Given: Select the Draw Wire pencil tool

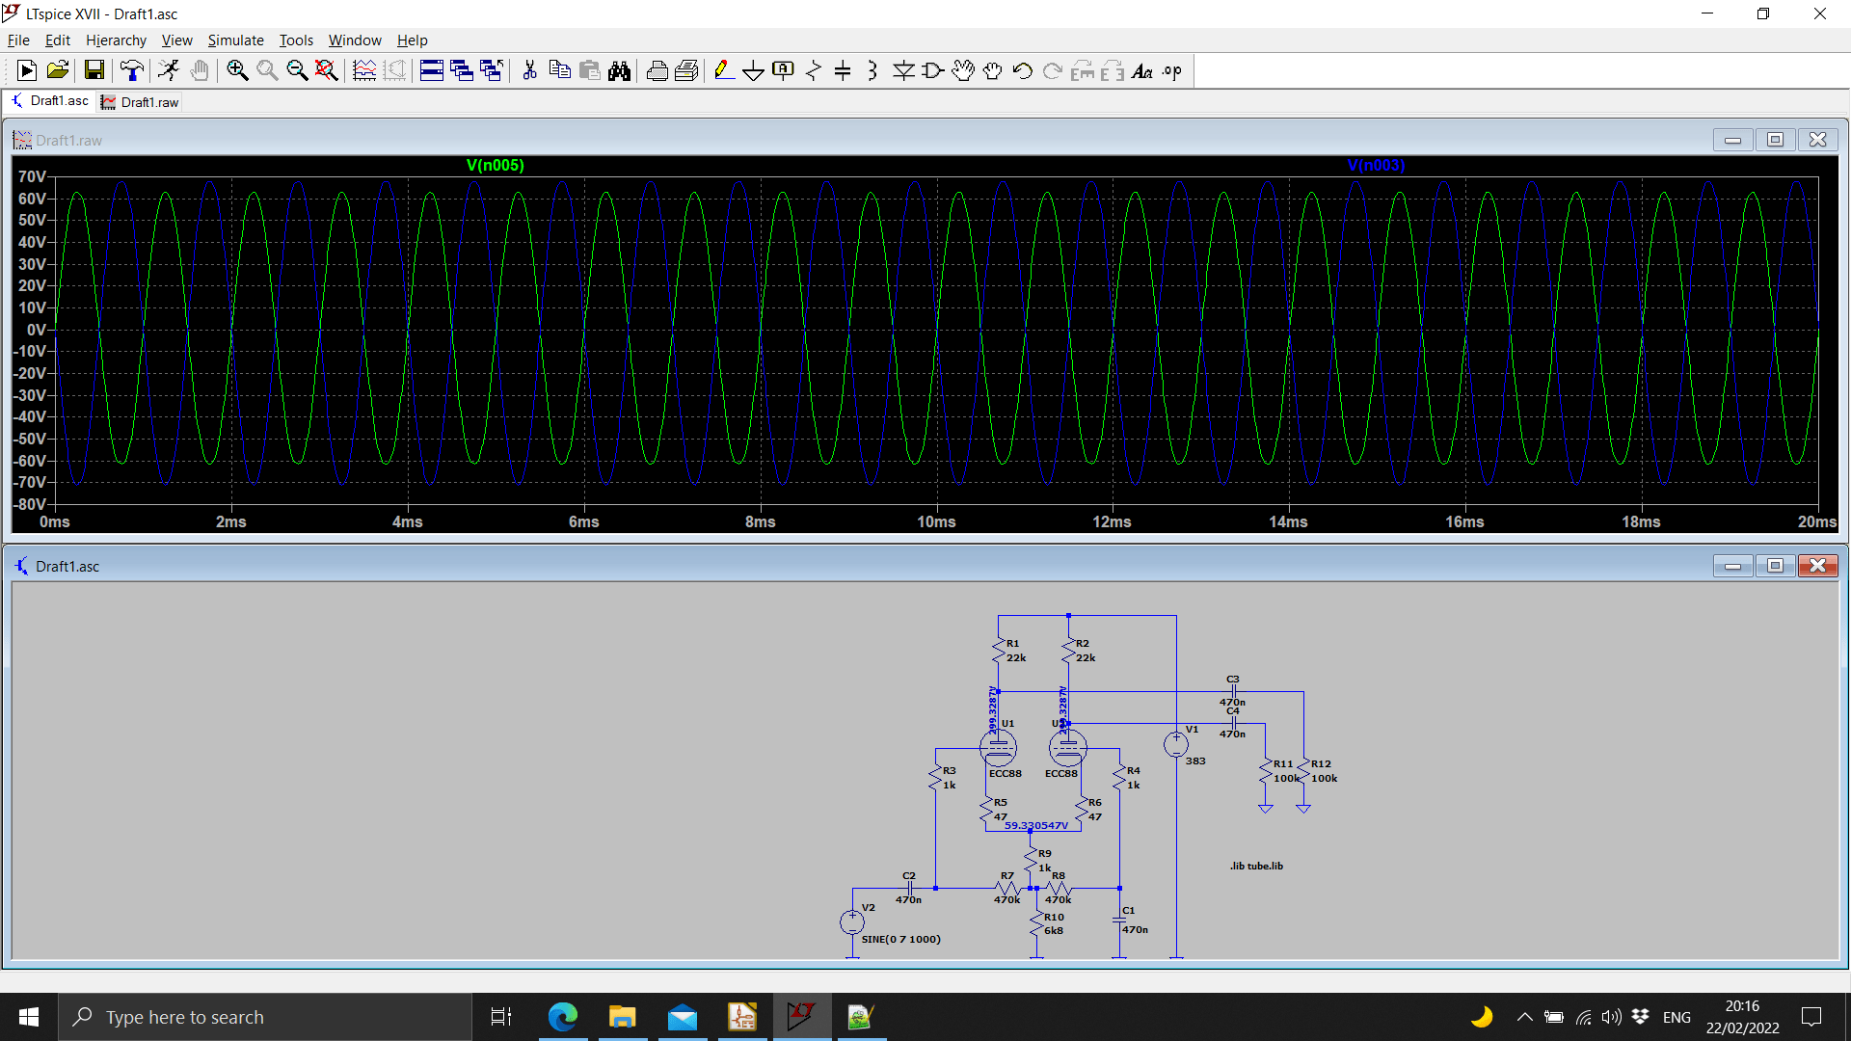Looking at the screenshot, I should click(724, 70).
